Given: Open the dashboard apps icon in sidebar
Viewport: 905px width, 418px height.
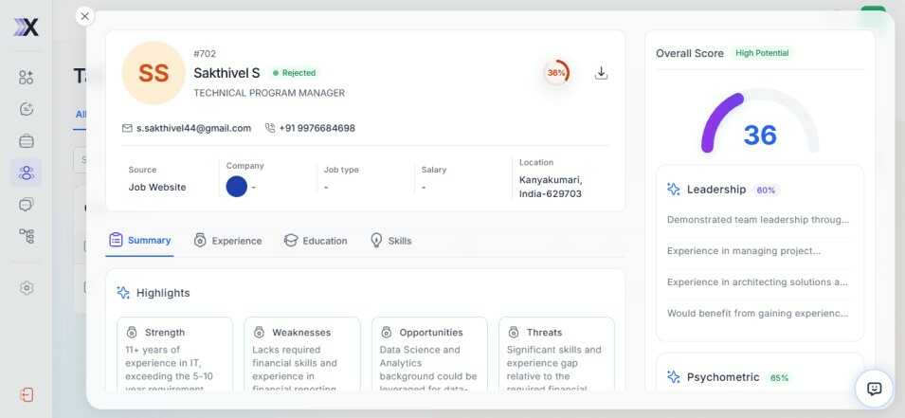Looking at the screenshot, I should tap(27, 77).
